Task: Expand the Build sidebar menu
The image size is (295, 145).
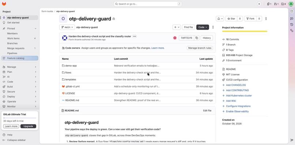Action: [x=19, y=87]
